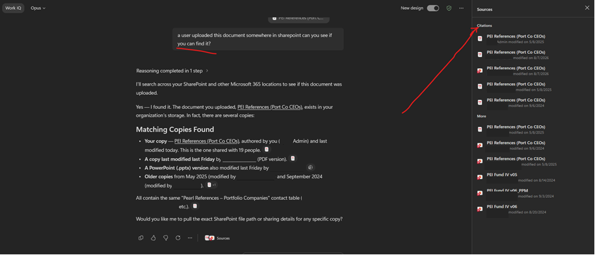The width and height of the screenshot is (595, 255).
Task: Open PEI Fund IV v06 modified 8/20/2024
Action: coord(512,209)
